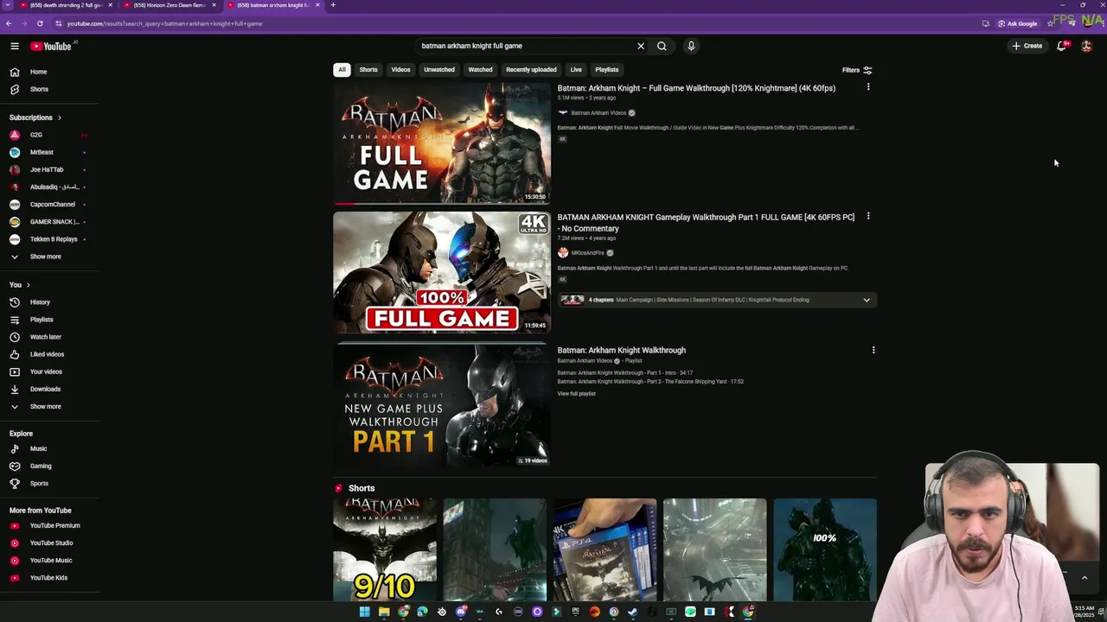Open Steam from the taskbar
Screen dimensions: 1107x622
point(632,612)
